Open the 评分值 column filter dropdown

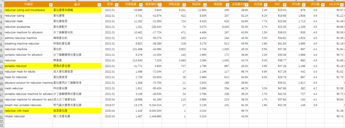(323, 4)
